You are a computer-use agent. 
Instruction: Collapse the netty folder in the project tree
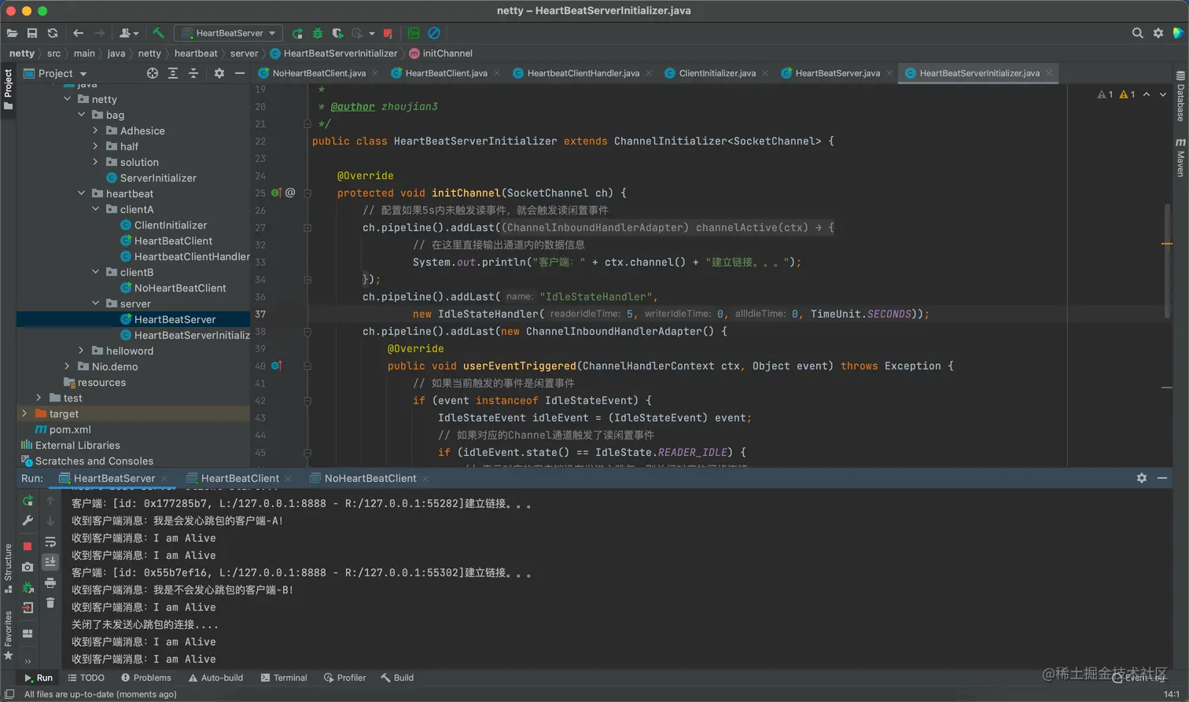pos(68,99)
